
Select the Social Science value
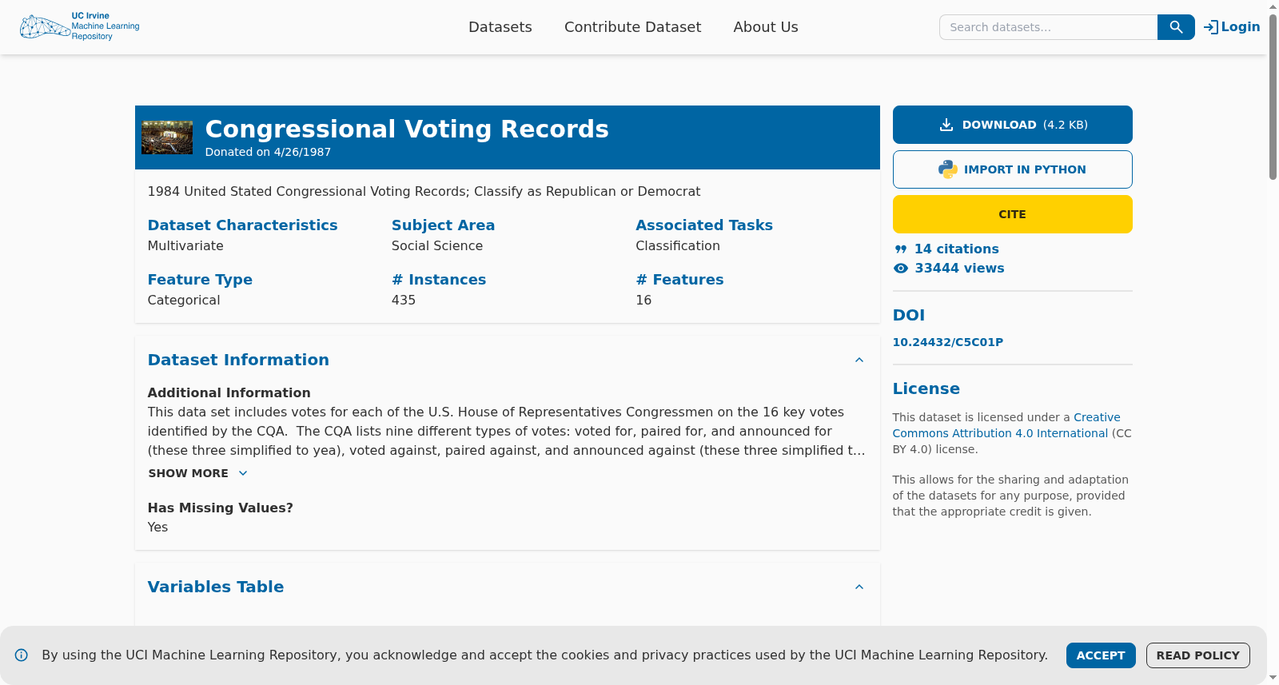click(437, 246)
